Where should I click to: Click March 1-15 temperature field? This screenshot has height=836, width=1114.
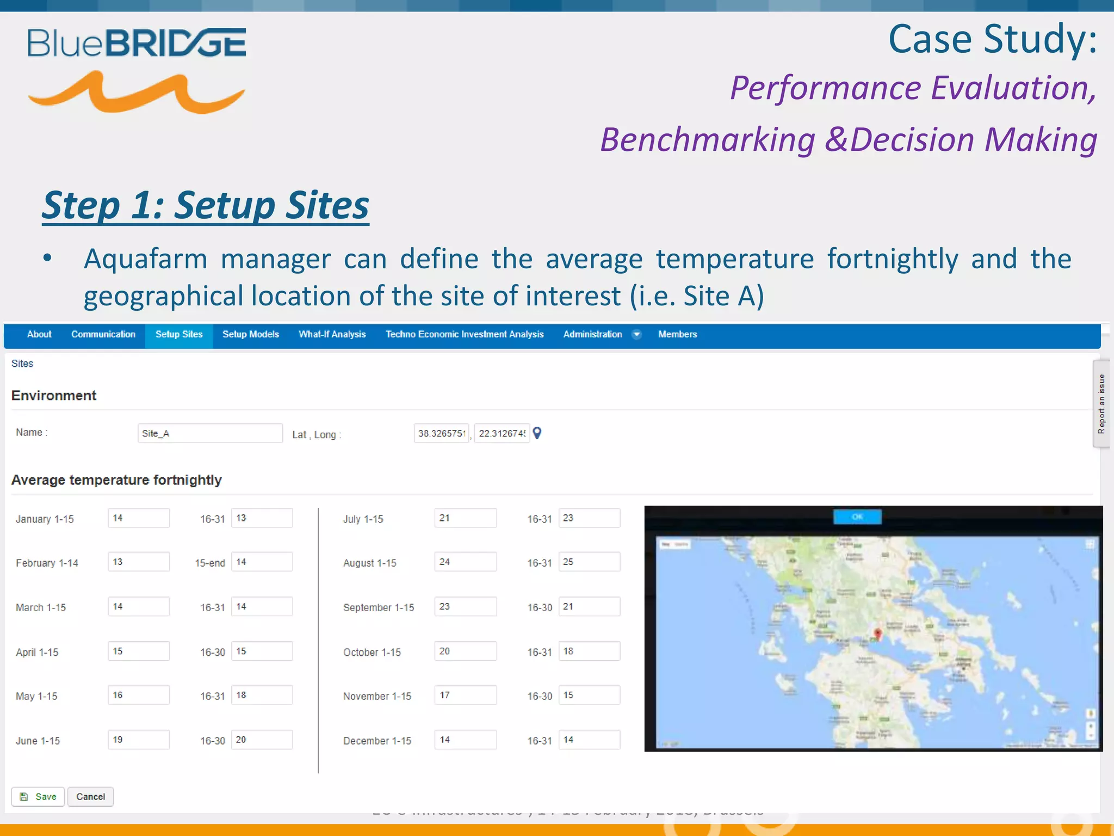(x=139, y=606)
